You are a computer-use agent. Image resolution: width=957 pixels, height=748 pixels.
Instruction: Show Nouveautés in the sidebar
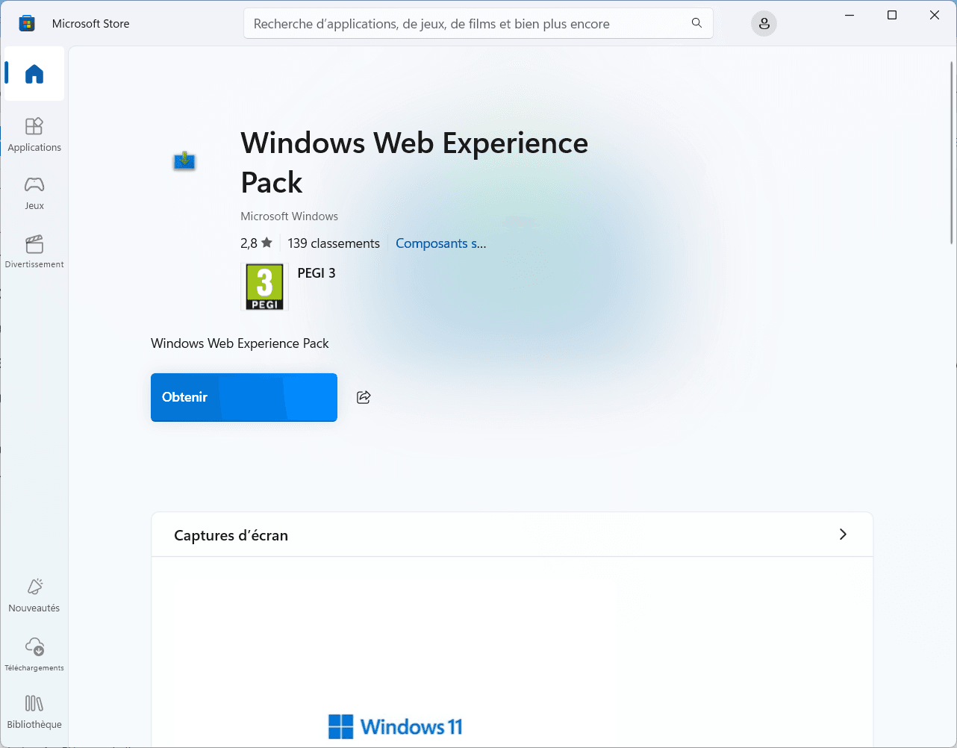[x=34, y=595]
